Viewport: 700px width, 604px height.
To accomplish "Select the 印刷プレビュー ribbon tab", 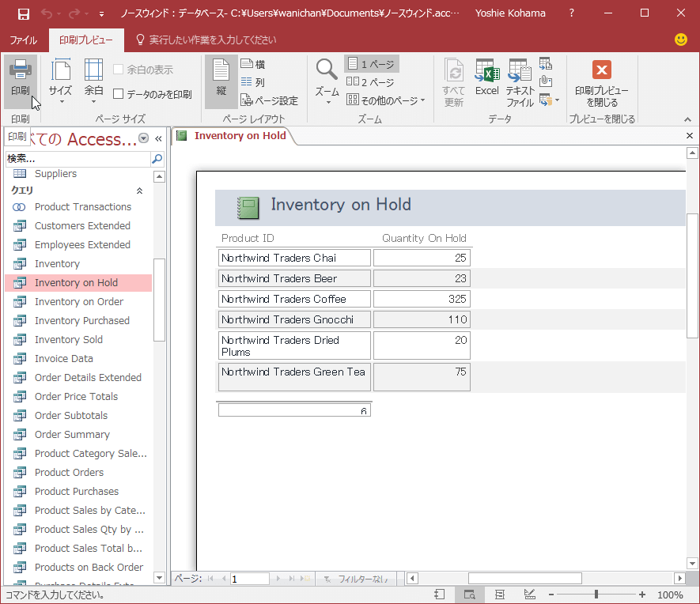I will 86,40.
